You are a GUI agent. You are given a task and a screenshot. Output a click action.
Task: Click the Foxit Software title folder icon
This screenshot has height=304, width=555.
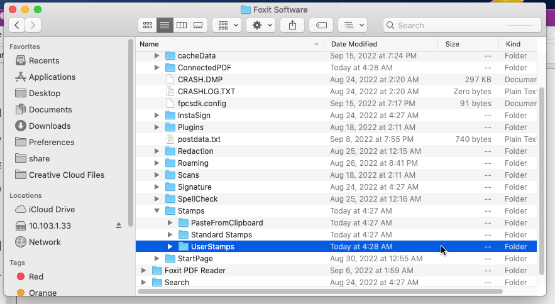tap(246, 9)
